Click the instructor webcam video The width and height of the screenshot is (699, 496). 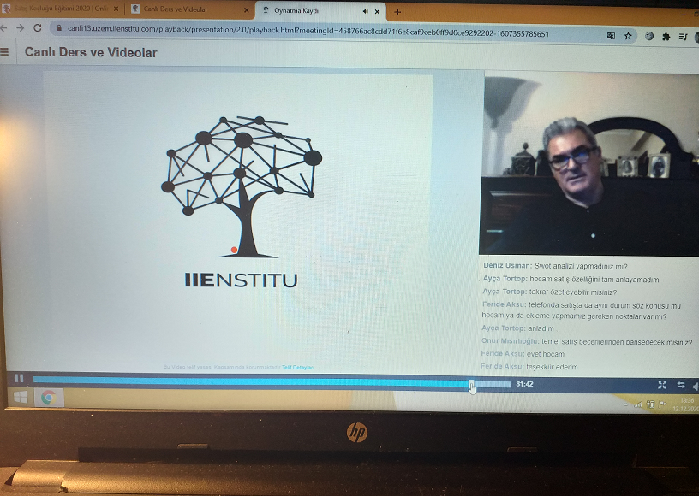click(590, 163)
